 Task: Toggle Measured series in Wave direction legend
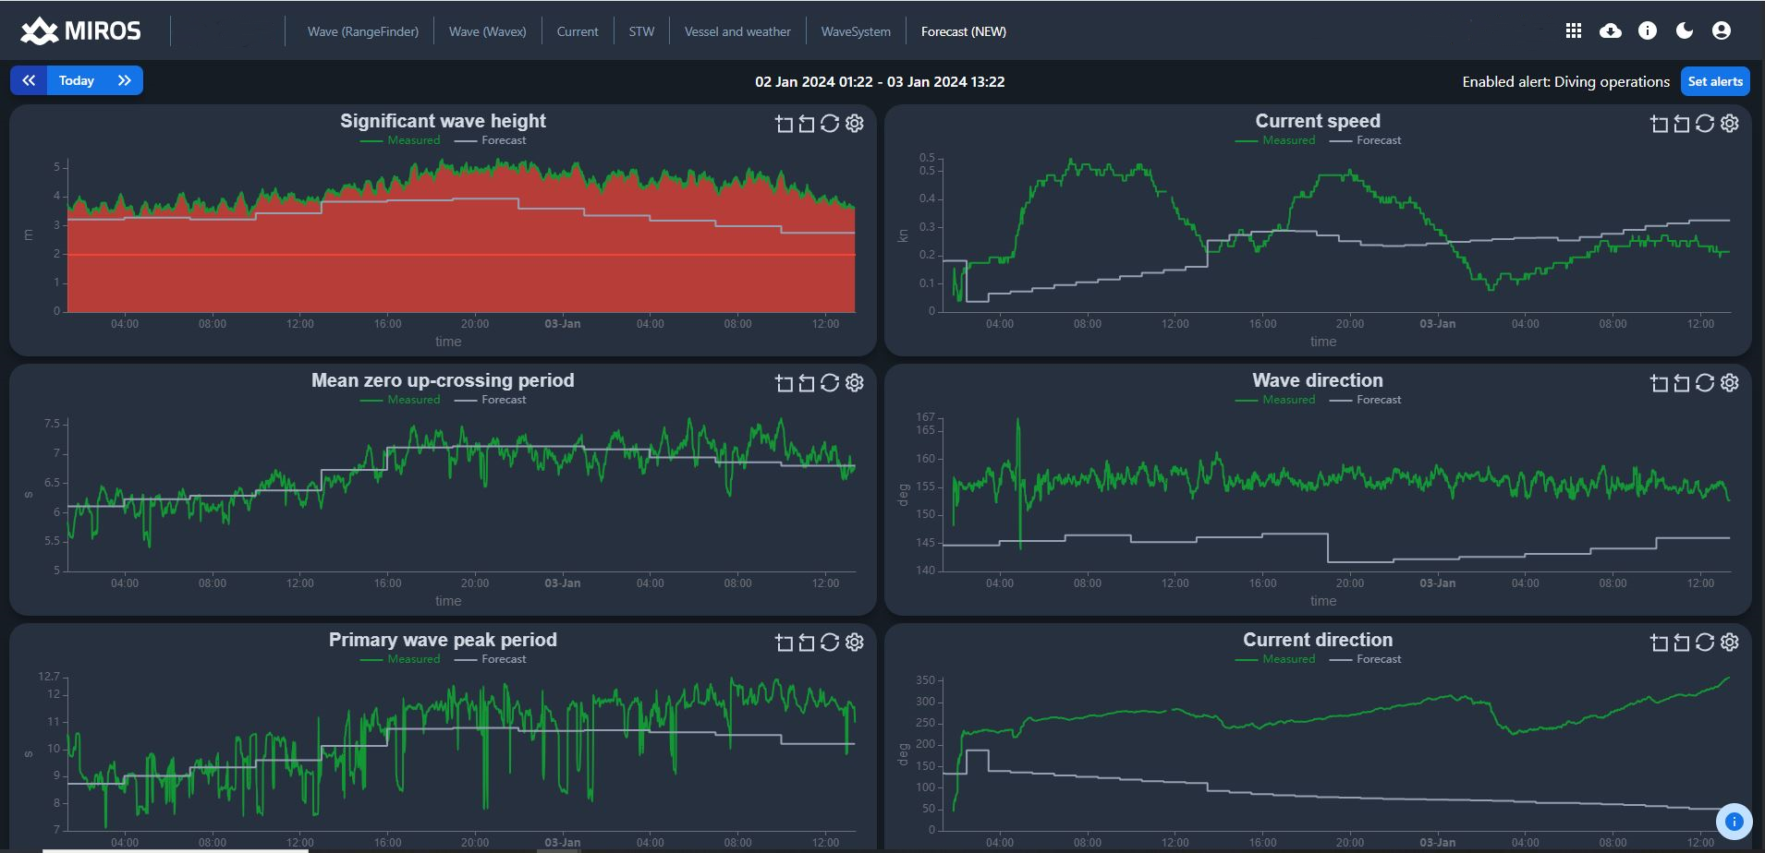(x=1276, y=400)
